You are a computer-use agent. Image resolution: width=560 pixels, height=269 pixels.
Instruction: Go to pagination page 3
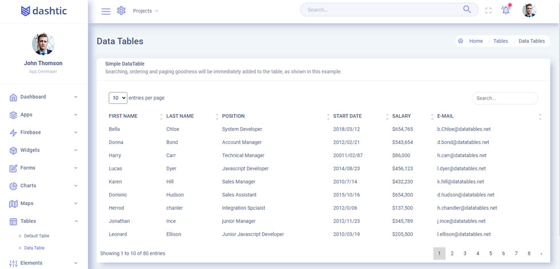(465, 254)
